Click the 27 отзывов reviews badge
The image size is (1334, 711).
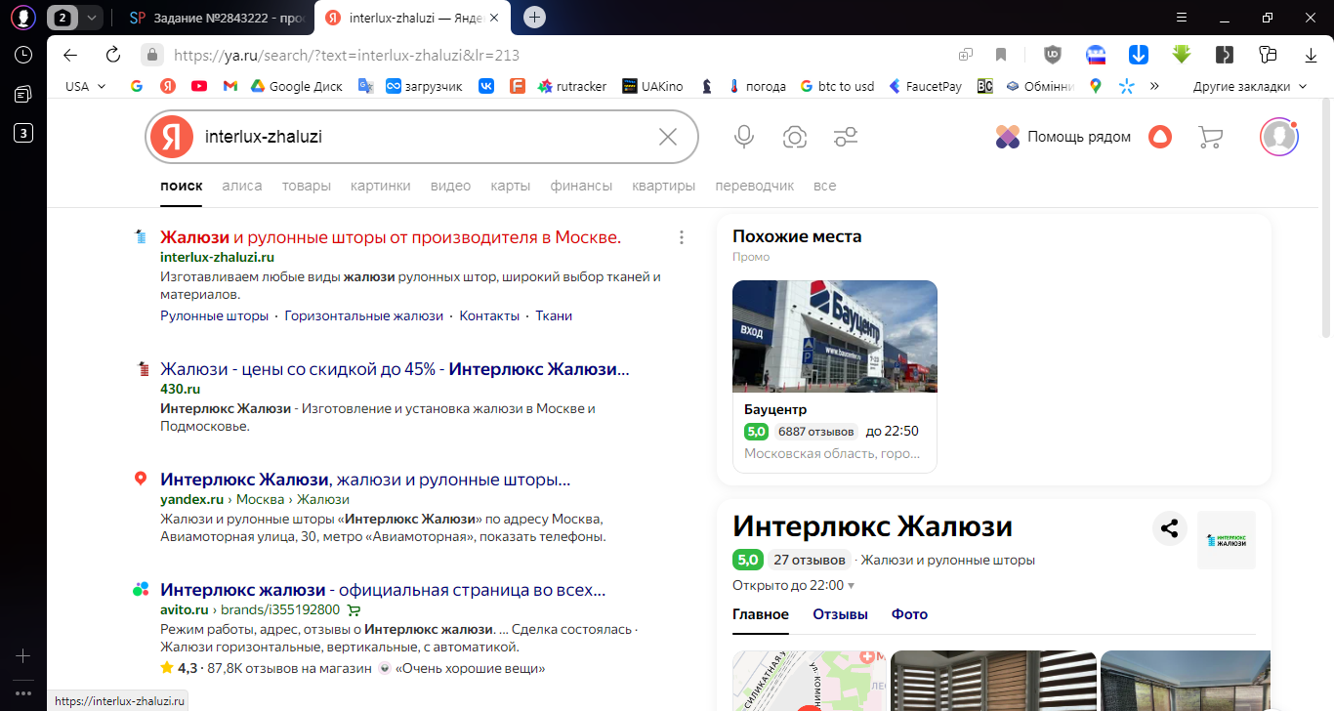coord(810,561)
